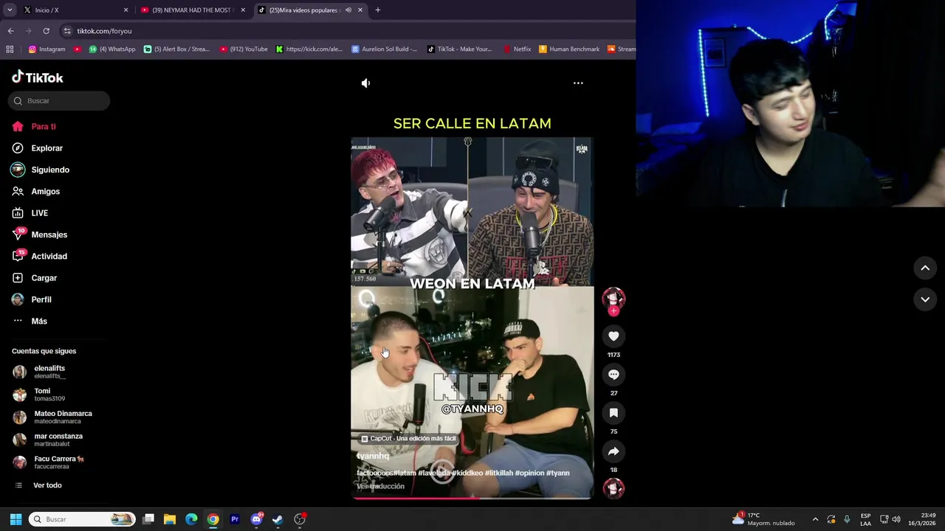Click the #opinion hashtag in caption
The height and width of the screenshot is (531, 945).
point(529,473)
